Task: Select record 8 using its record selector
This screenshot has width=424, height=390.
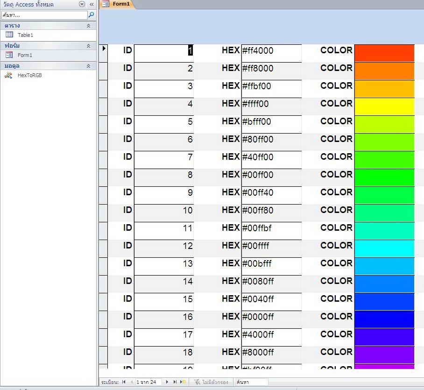Action: pyautogui.click(x=103, y=177)
